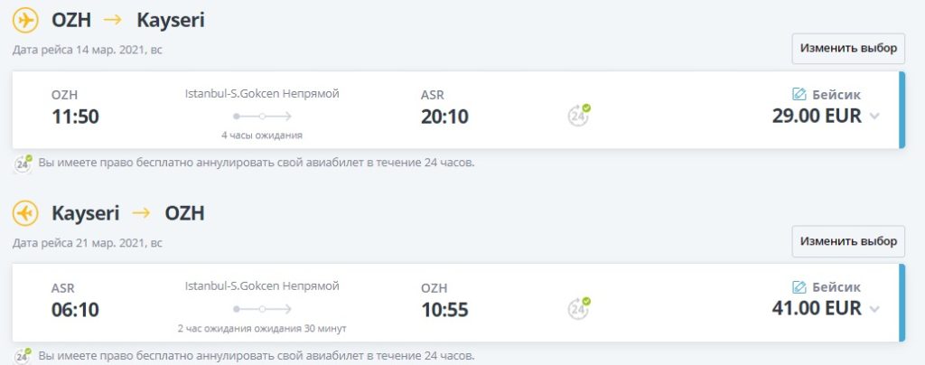925x365 pixels.
Task: Click the outbound plane icon beside OZH → Kayseri
Action: click(26, 20)
